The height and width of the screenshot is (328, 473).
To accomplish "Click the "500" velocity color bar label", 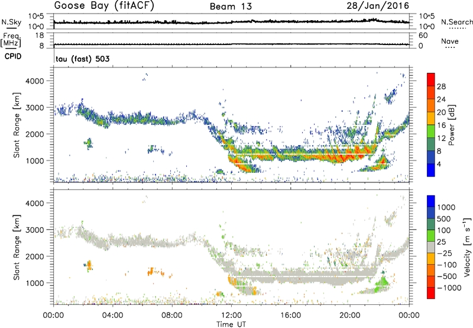I will point(444,219).
